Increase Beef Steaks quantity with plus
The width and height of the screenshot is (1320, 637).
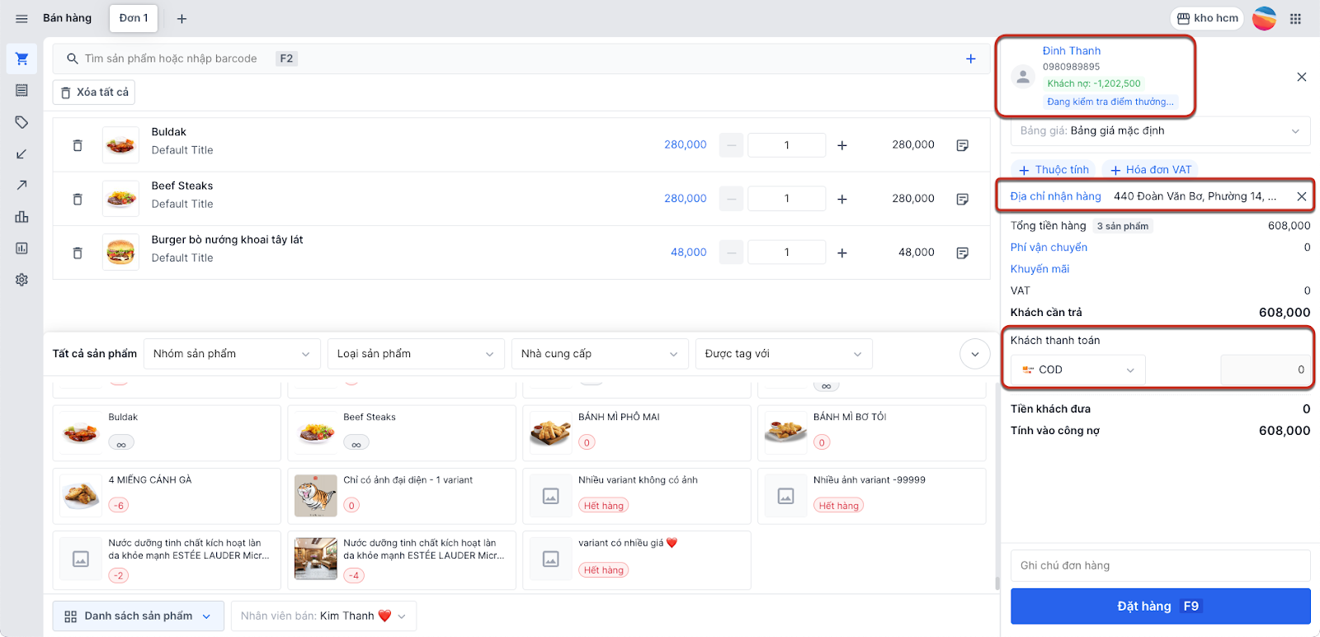coord(842,199)
